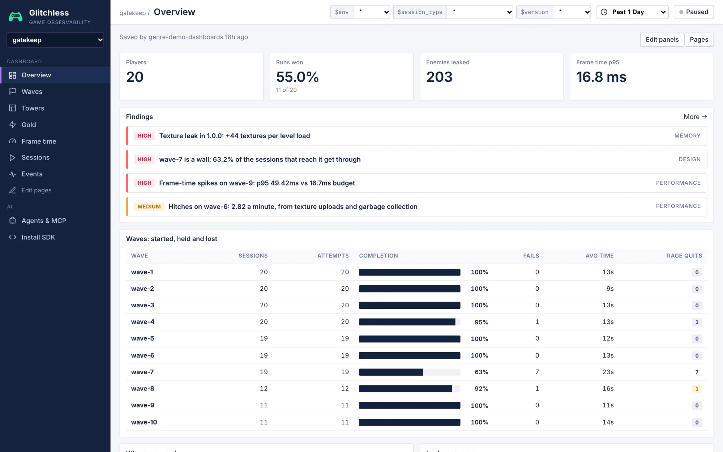Click the RAGE QUITS column header
723x452 pixels.
(x=684, y=256)
